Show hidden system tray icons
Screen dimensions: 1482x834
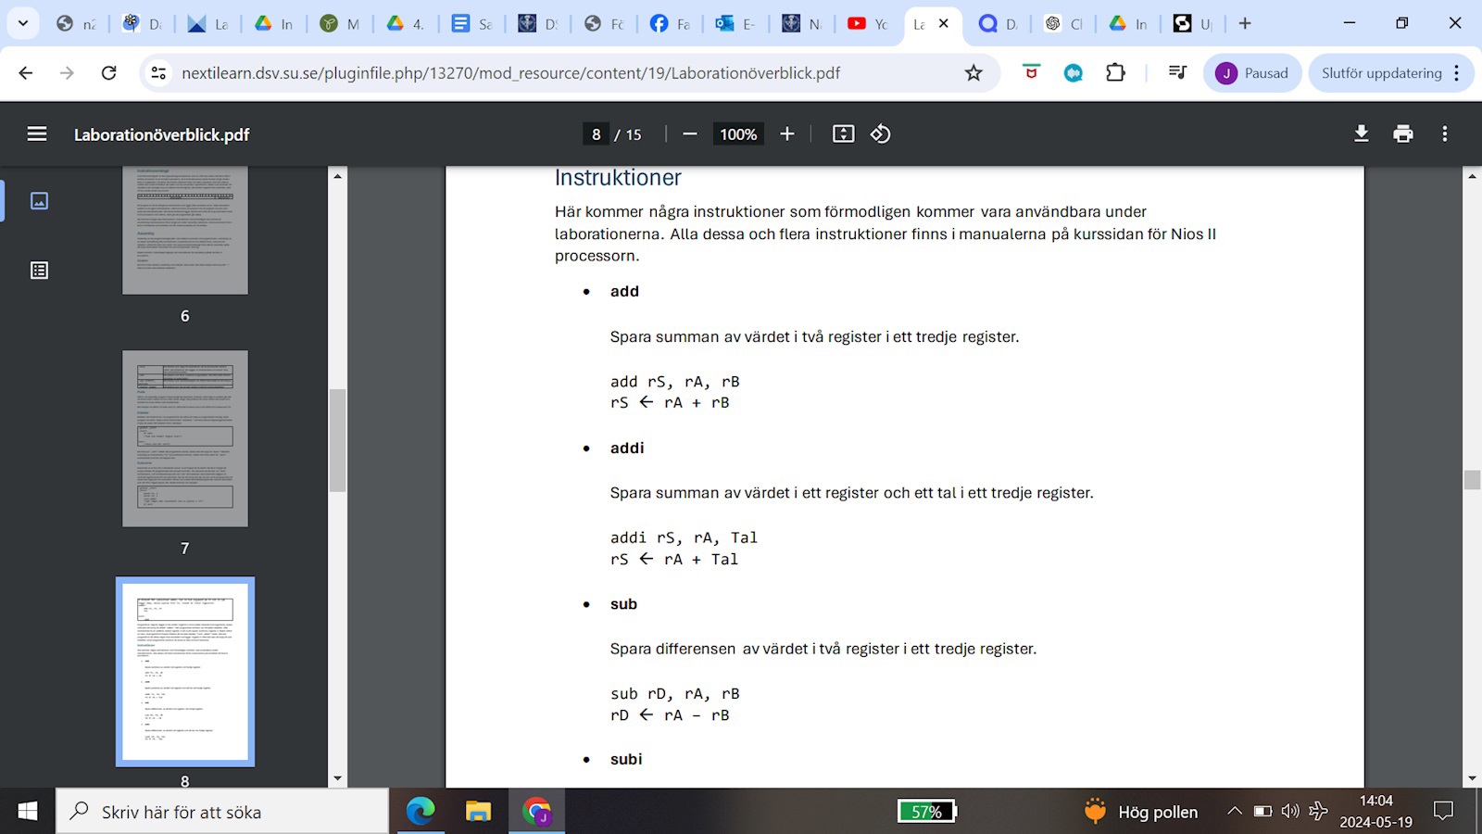[x=1234, y=812]
